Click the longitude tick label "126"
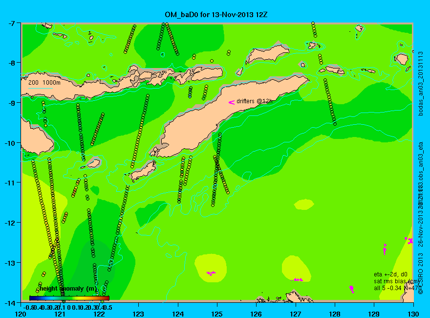The height and width of the screenshot is (318, 430). (257, 314)
